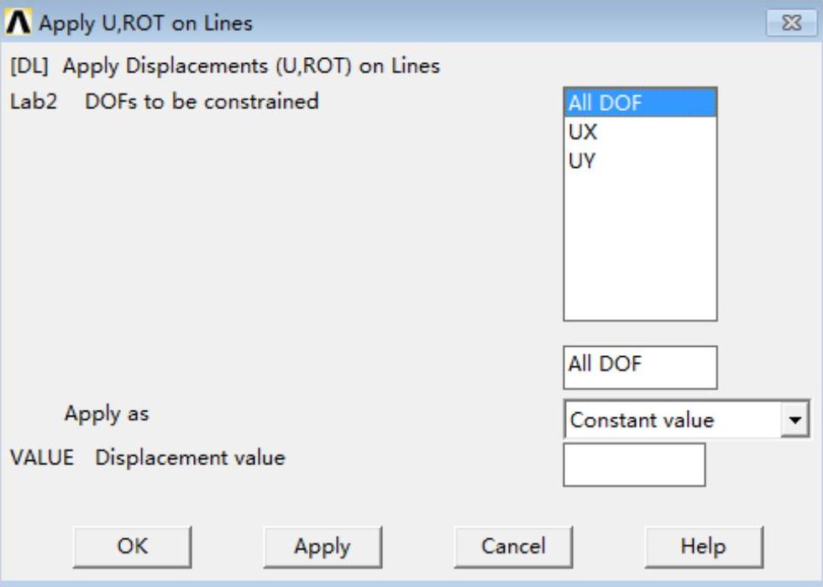Click the All DOF text field below the list

(x=639, y=367)
